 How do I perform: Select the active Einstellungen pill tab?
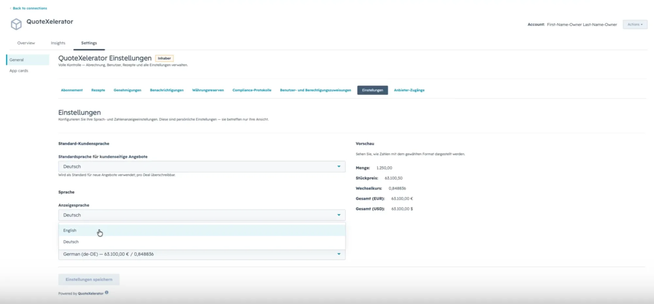pyautogui.click(x=372, y=90)
